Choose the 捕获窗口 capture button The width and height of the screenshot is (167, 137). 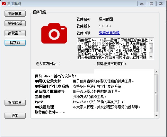click(15, 33)
